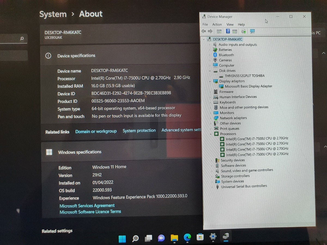Click the OS build value 22000.593

[x=102, y=190]
